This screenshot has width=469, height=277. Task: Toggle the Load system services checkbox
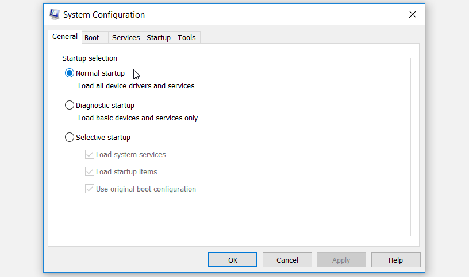click(x=90, y=155)
